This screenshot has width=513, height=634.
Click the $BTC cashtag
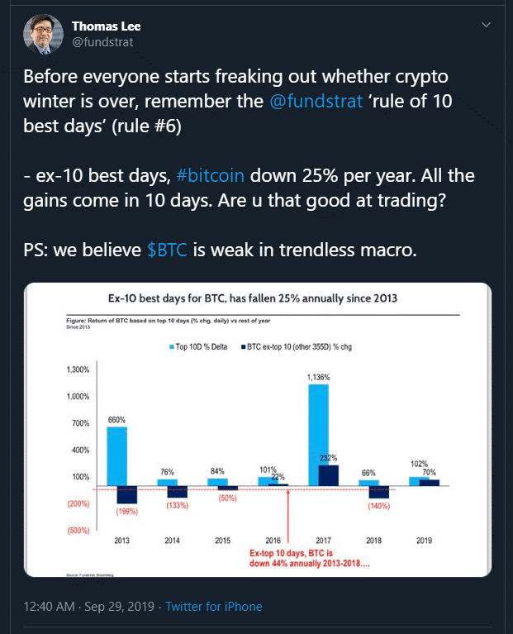[167, 248]
